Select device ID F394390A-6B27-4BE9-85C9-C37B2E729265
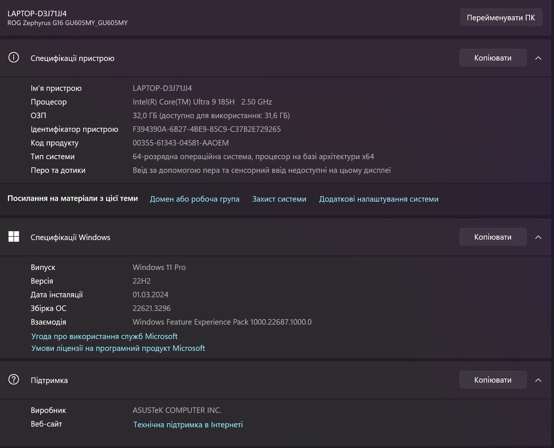The width and height of the screenshot is (554, 448). tap(207, 129)
